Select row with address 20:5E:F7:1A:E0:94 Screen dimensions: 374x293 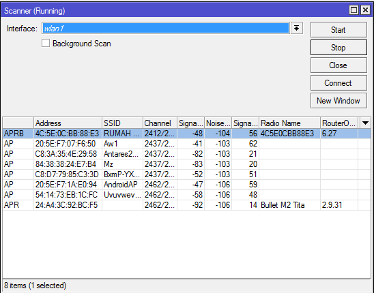(186, 185)
